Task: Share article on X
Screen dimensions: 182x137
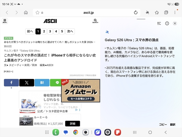Action: tap(27, 83)
